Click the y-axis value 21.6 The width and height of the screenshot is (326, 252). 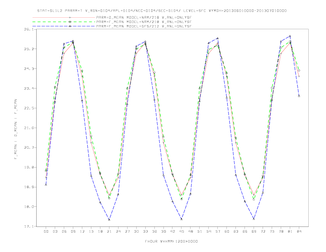29,128
